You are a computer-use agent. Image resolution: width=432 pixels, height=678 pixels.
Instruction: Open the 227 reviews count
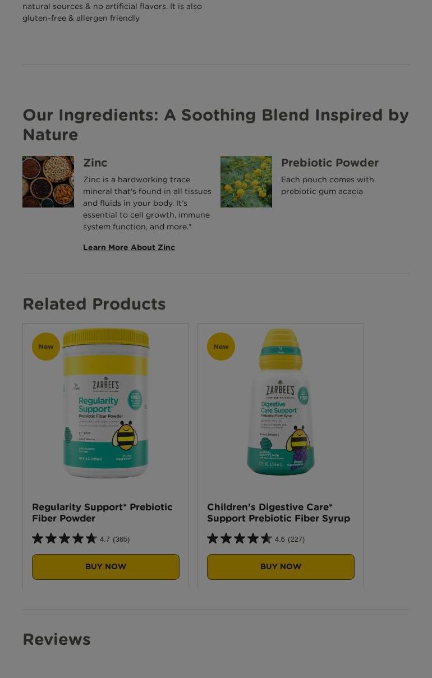(x=296, y=539)
